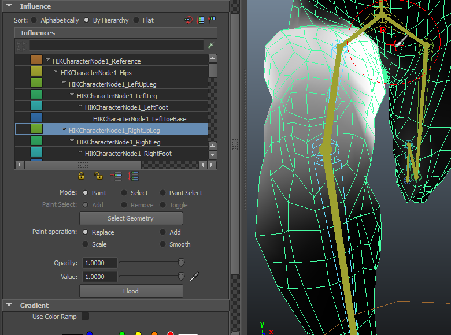Screen dimensions: 451x335
Task: Pick value with the eyedropper icon
Action: coord(194,277)
